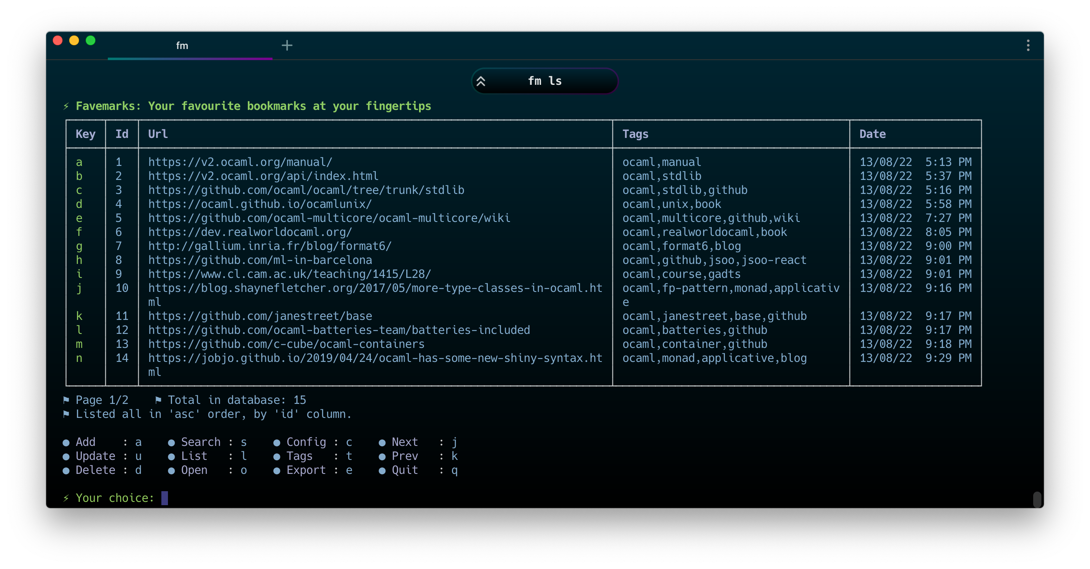
Task: Select the fm terminal tab
Action: click(182, 46)
